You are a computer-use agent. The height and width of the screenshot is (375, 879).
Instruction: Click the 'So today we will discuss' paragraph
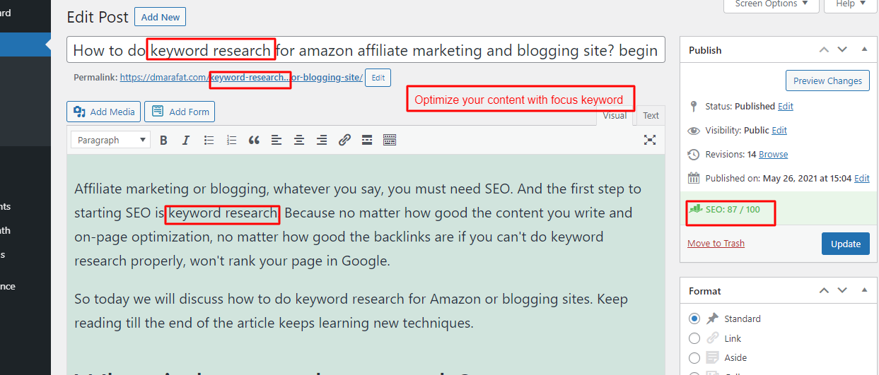(351, 311)
